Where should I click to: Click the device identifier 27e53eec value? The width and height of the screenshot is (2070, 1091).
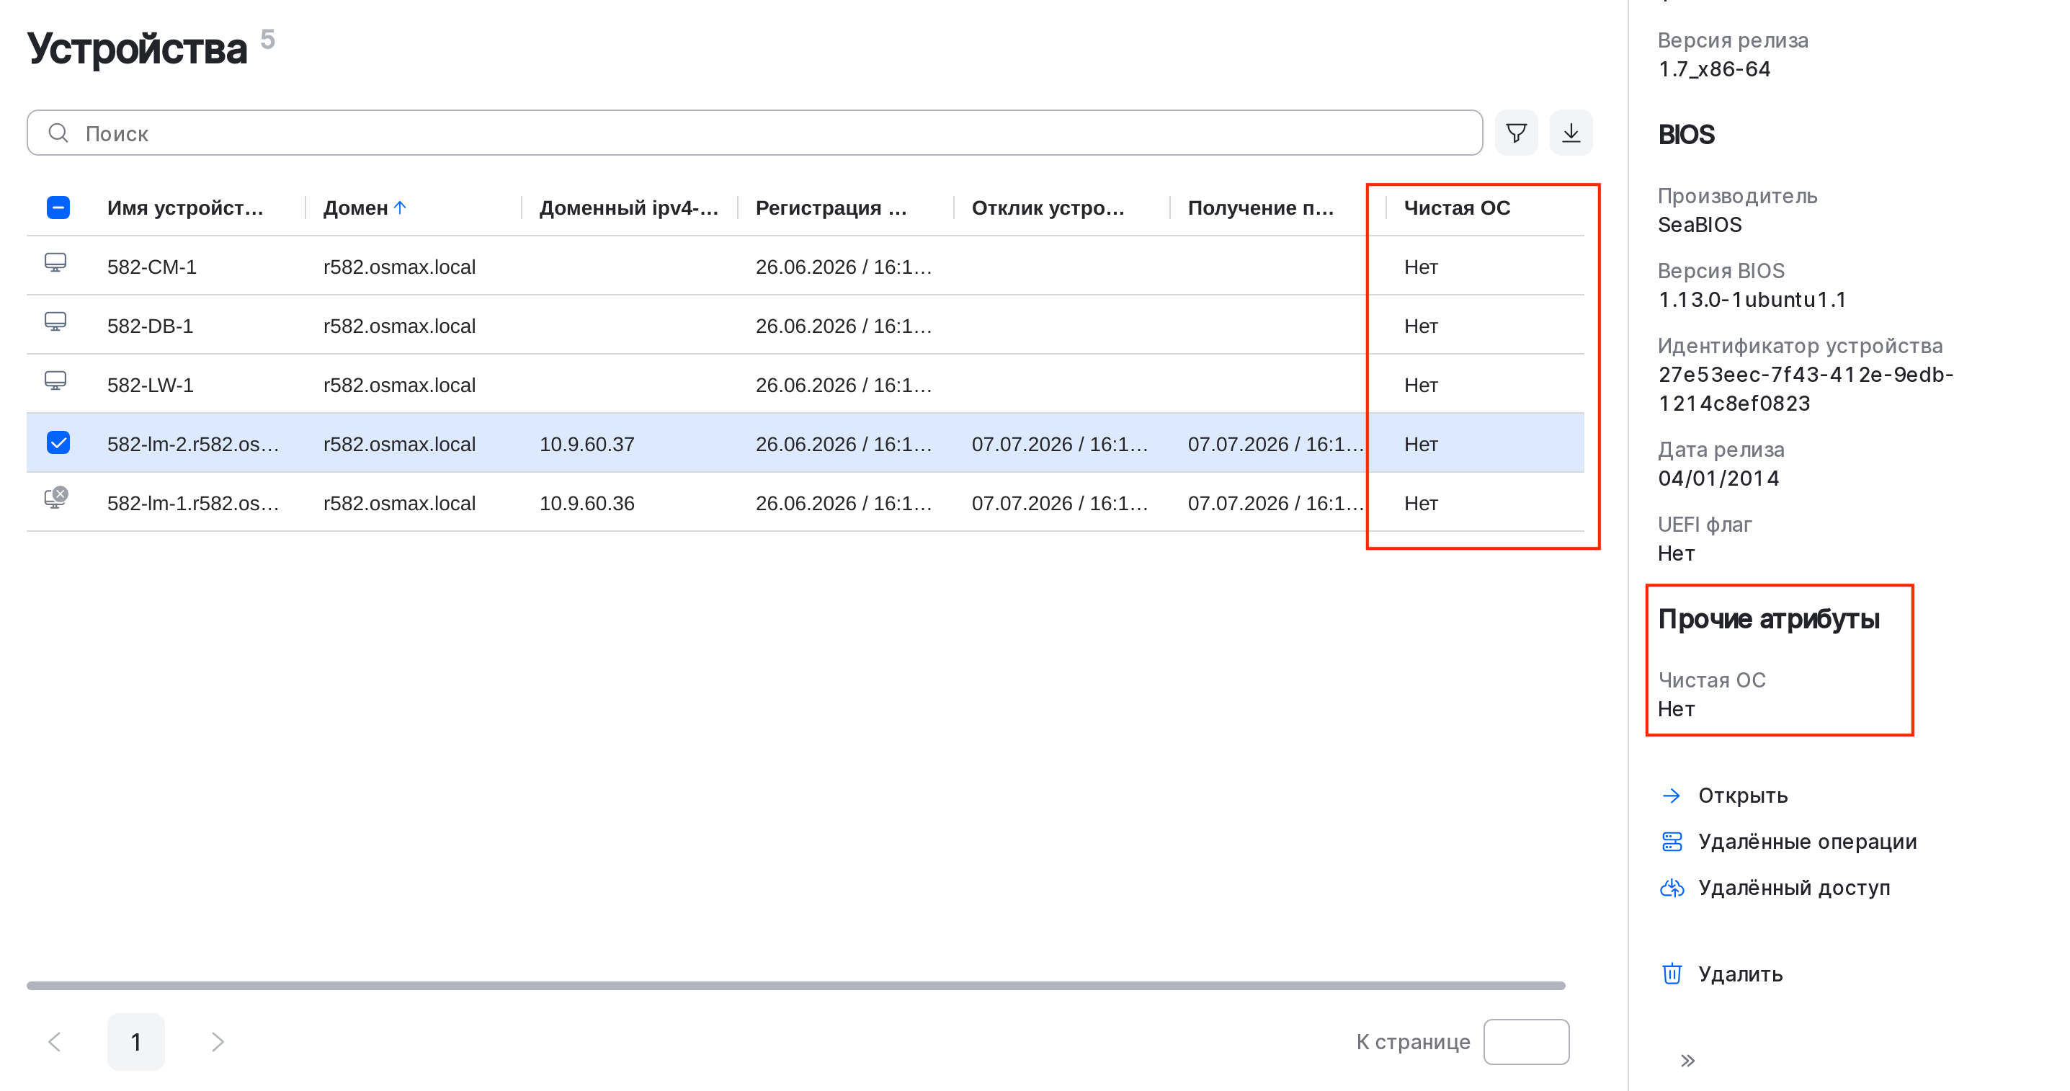[x=1805, y=389]
